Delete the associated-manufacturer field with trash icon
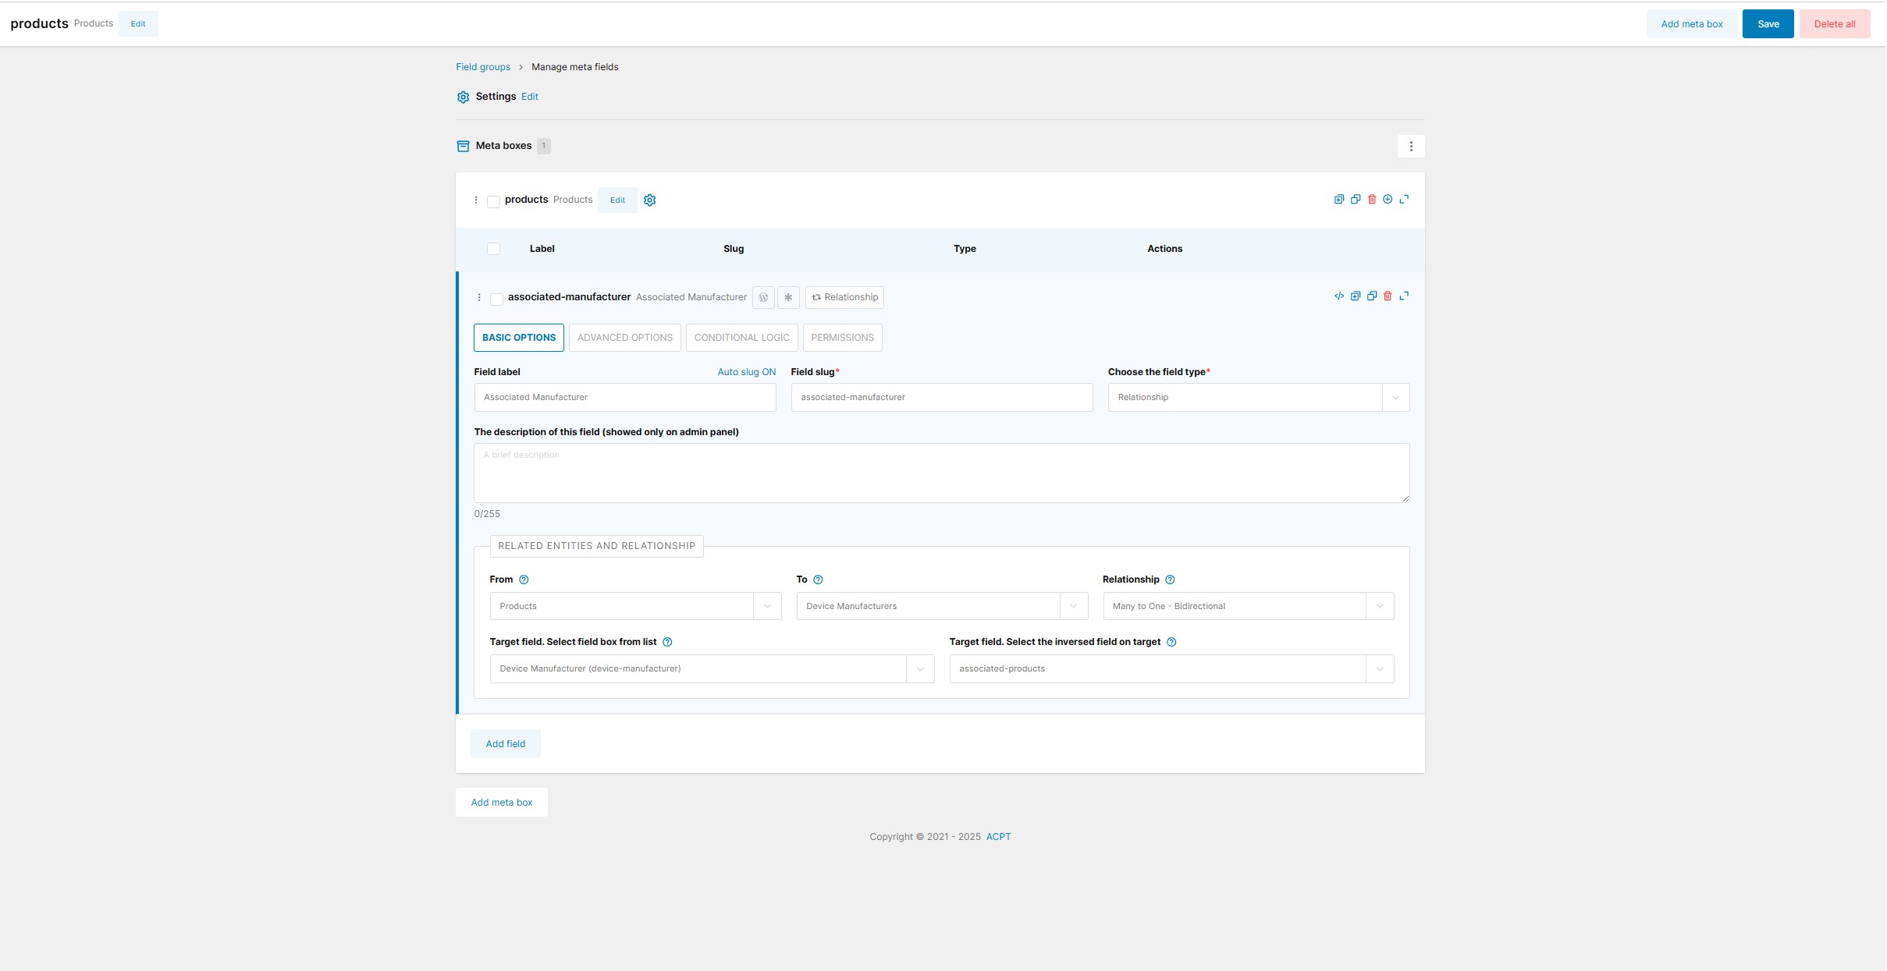Image resolution: width=1887 pixels, height=971 pixels. click(x=1388, y=296)
